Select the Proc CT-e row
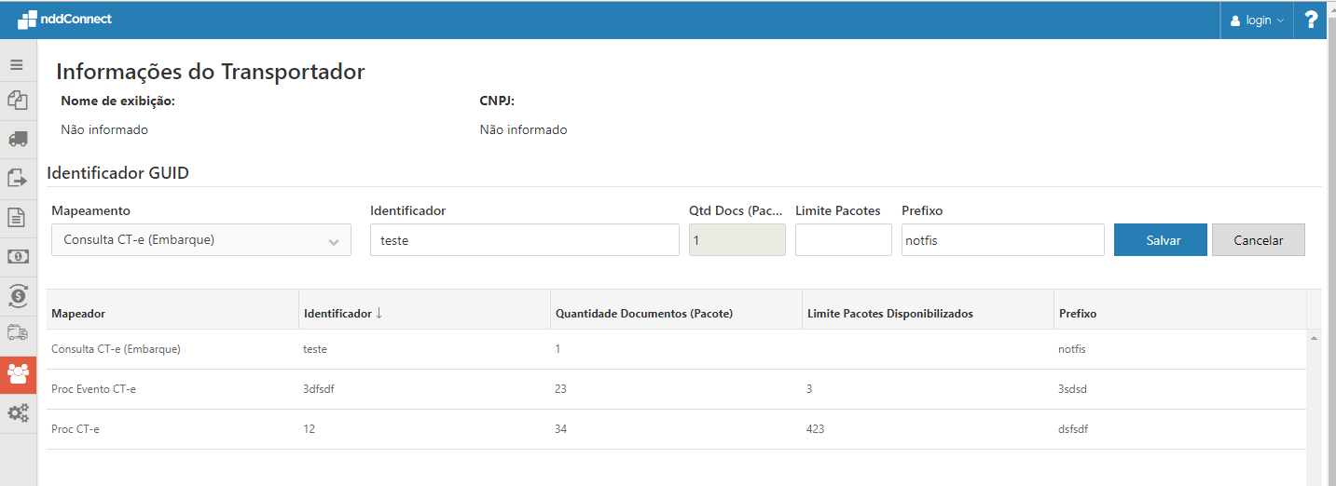Screen dimensions: 1336x486 point(676,429)
